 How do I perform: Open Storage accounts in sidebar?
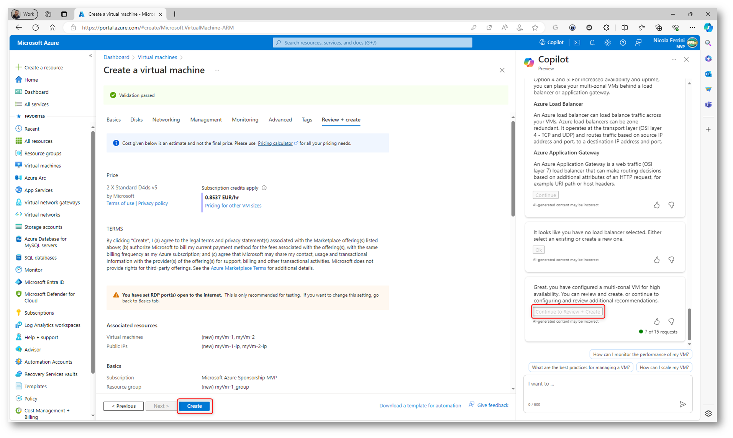[43, 227]
